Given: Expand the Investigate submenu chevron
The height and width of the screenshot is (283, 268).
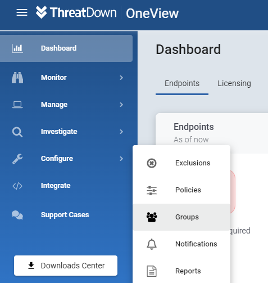Looking at the screenshot, I should [121, 132].
